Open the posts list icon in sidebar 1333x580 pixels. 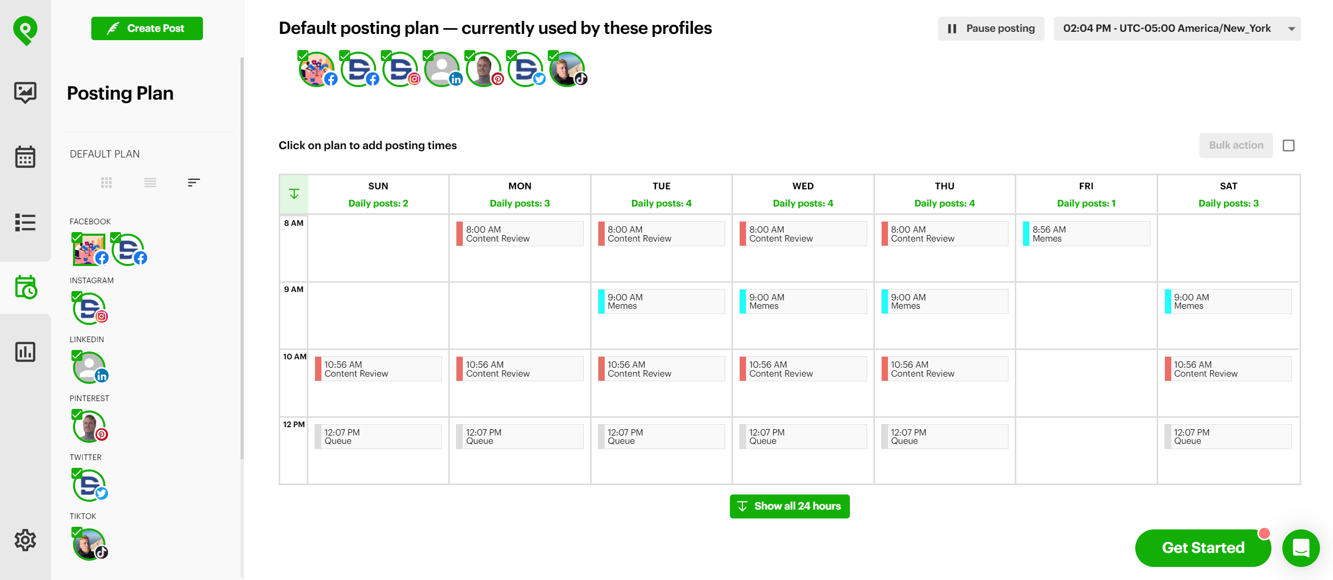click(x=25, y=223)
